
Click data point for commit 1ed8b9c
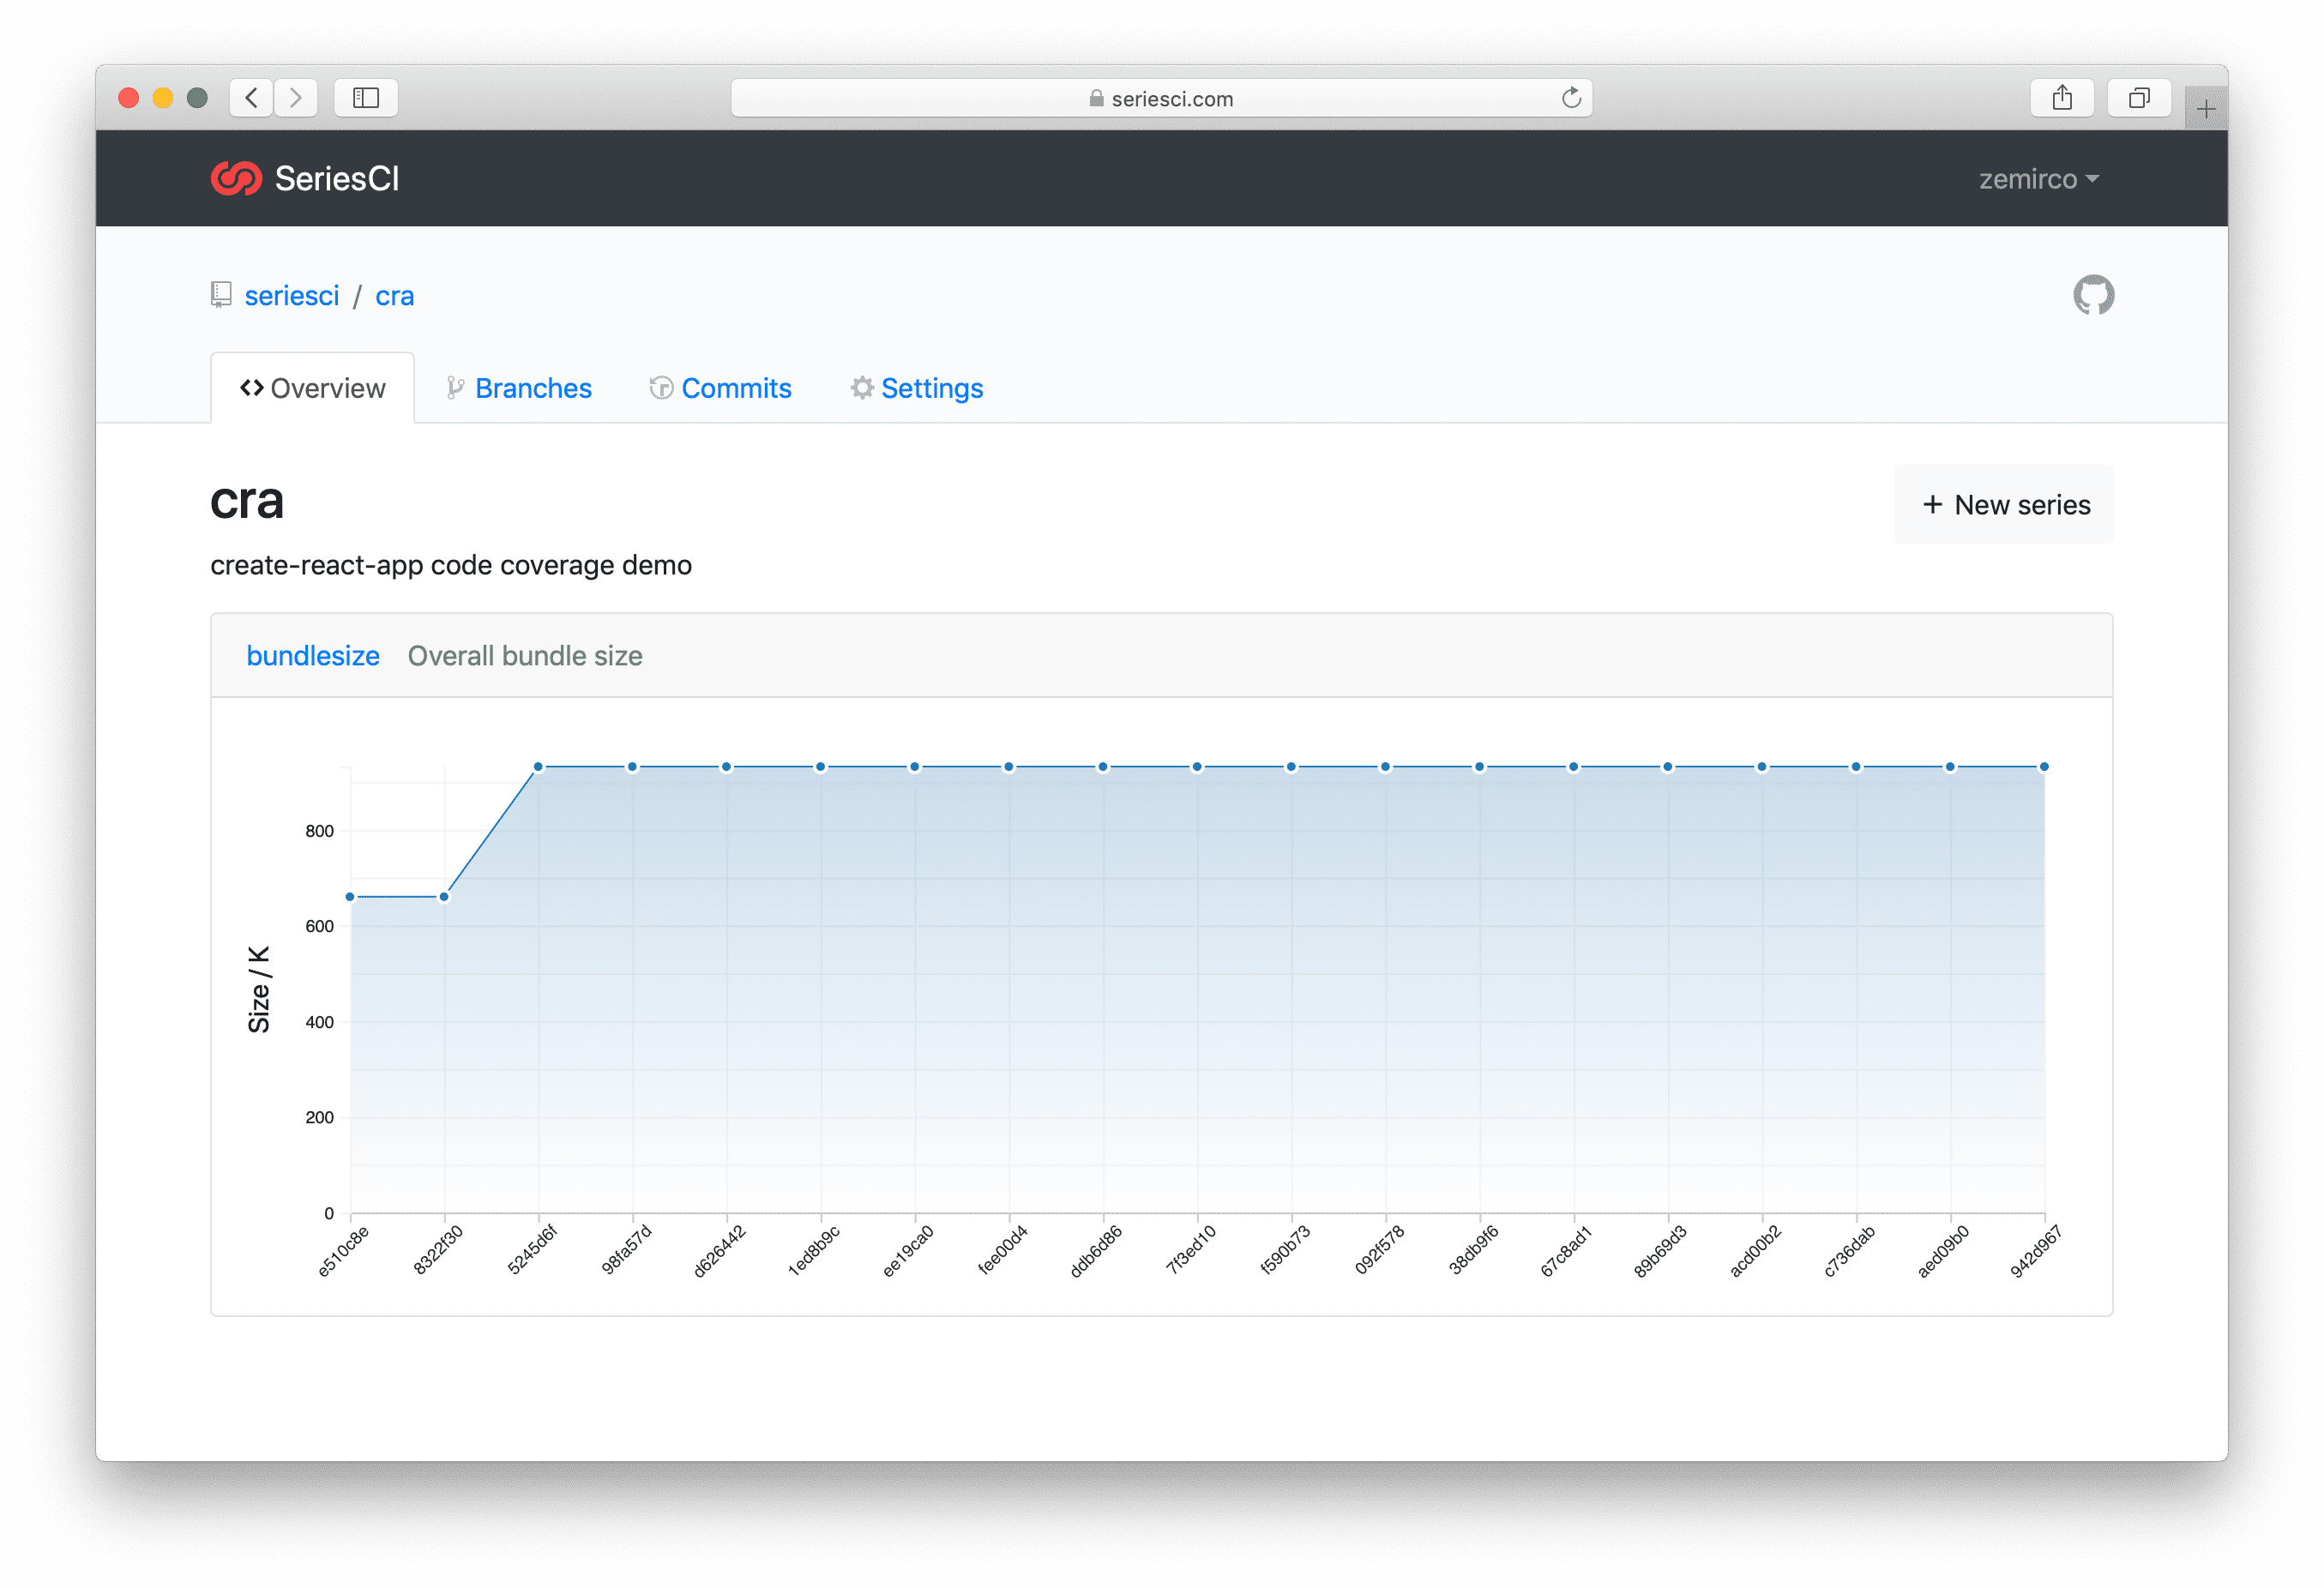pos(820,767)
